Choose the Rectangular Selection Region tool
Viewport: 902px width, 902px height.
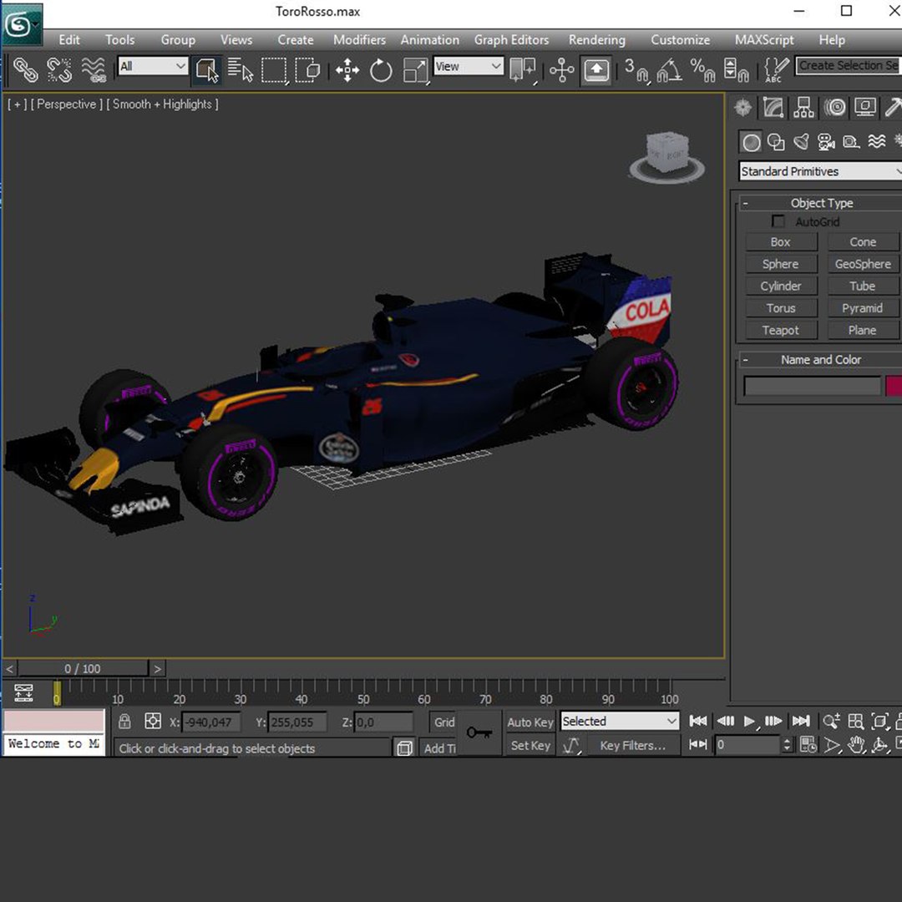point(274,69)
